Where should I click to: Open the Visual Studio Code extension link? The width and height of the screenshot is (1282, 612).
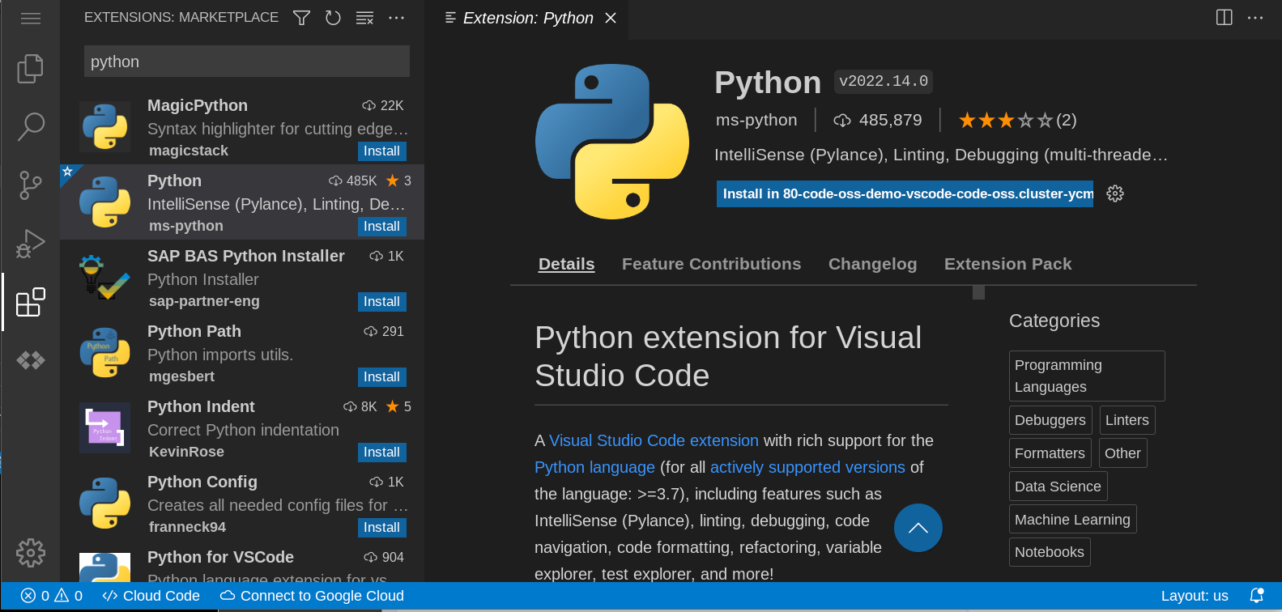[x=653, y=440]
